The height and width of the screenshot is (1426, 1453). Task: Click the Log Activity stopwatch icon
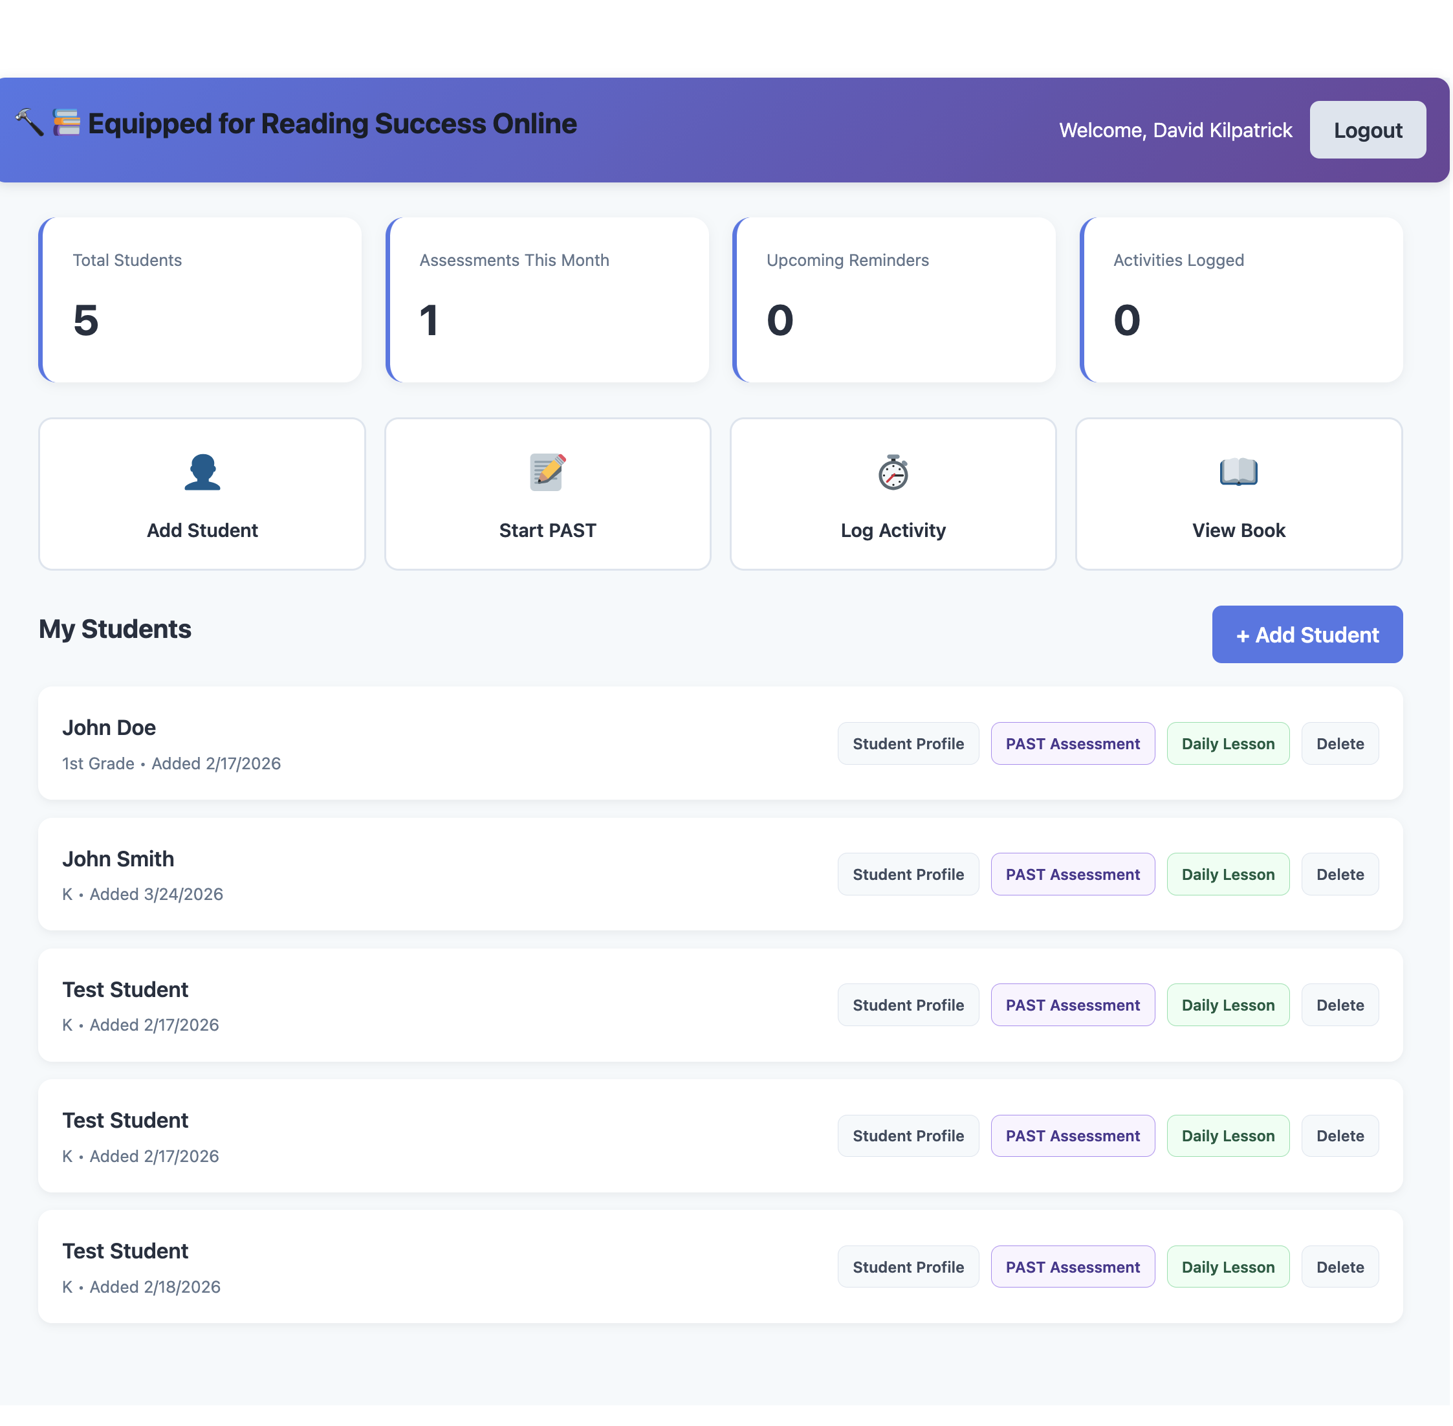coord(893,472)
